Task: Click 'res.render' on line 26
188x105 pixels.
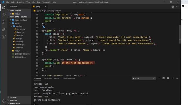Action: click(51, 50)
